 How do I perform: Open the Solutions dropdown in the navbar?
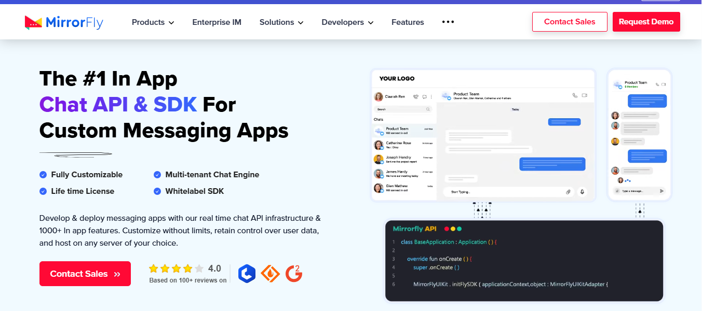[281, 22]
